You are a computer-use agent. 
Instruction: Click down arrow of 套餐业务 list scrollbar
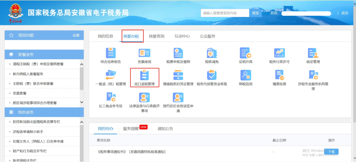(x=82, y=102)
